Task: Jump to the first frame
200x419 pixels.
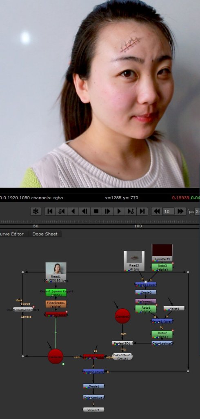Action: pos(50,211)
